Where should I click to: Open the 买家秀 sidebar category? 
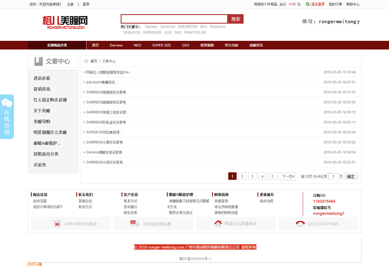(40, 165)
